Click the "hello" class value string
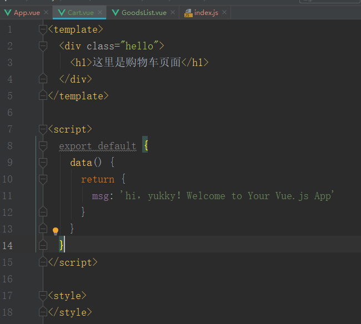Image resolution: width=361 pixels, height=324 pixels. click(x=139, y=45)
